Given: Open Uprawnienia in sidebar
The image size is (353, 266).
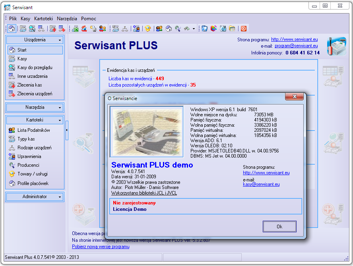Looking at the screenshot, I should (x=35, y=156).
